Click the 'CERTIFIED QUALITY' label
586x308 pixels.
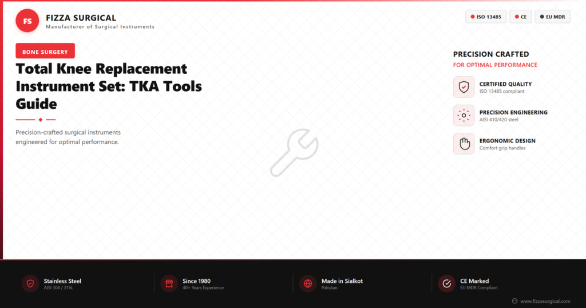point(506,84)
